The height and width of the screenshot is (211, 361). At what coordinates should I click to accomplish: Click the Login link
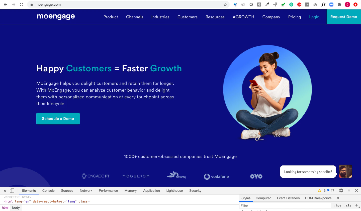pos(314,17)
